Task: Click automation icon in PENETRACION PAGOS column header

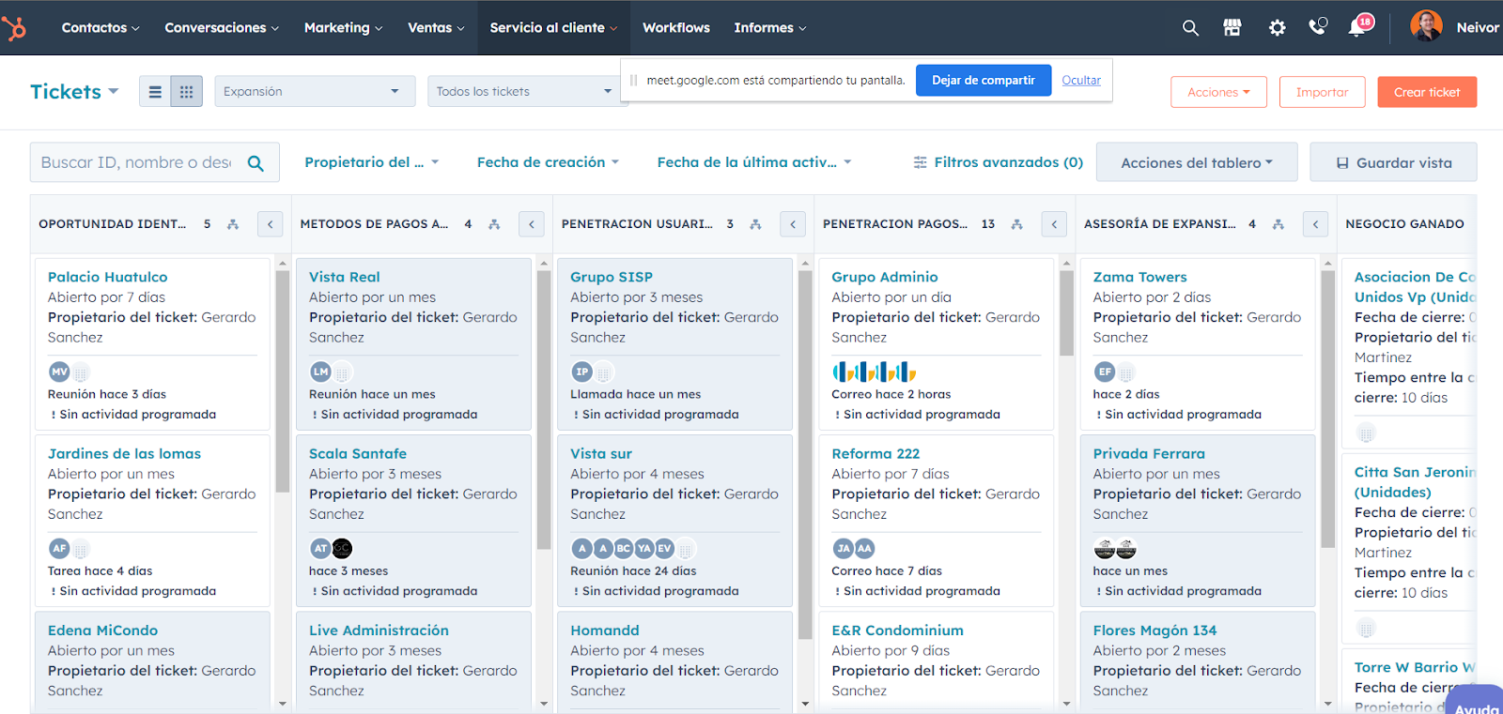Action: tap(1016, 224)
